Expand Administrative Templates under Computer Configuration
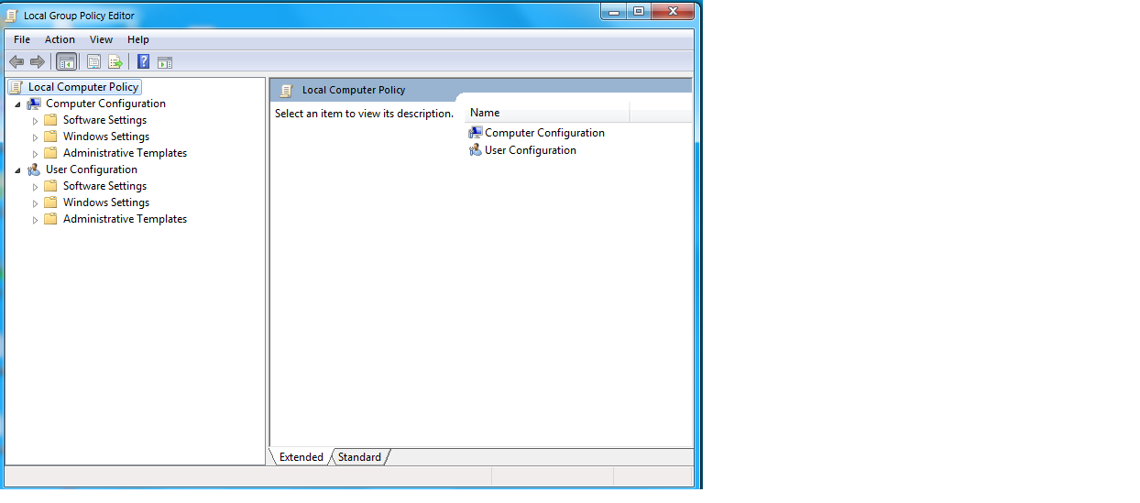The width and height of the screenshot is (1140, 503). pos(36,154)
